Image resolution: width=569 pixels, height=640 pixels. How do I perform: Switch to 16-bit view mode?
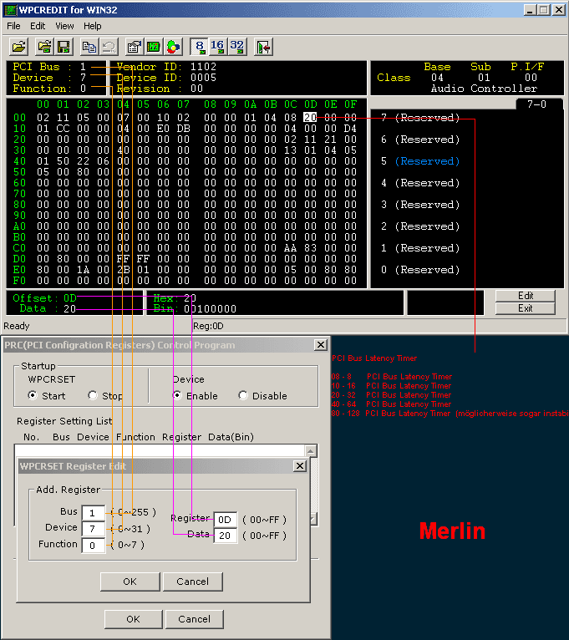217,47
